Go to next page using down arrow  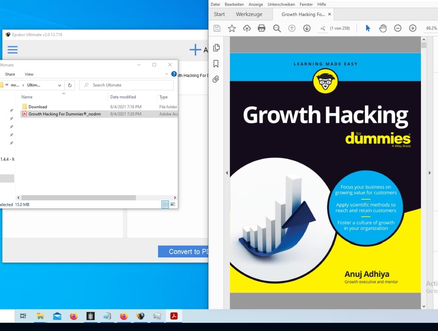[x=307, y=28]
